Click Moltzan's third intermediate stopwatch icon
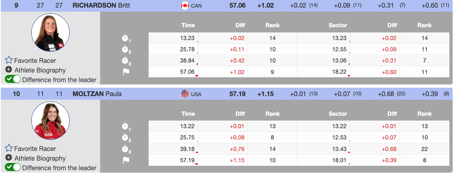Image resolution: width=453 pixels, height=173 pixels. coord(126,149)
